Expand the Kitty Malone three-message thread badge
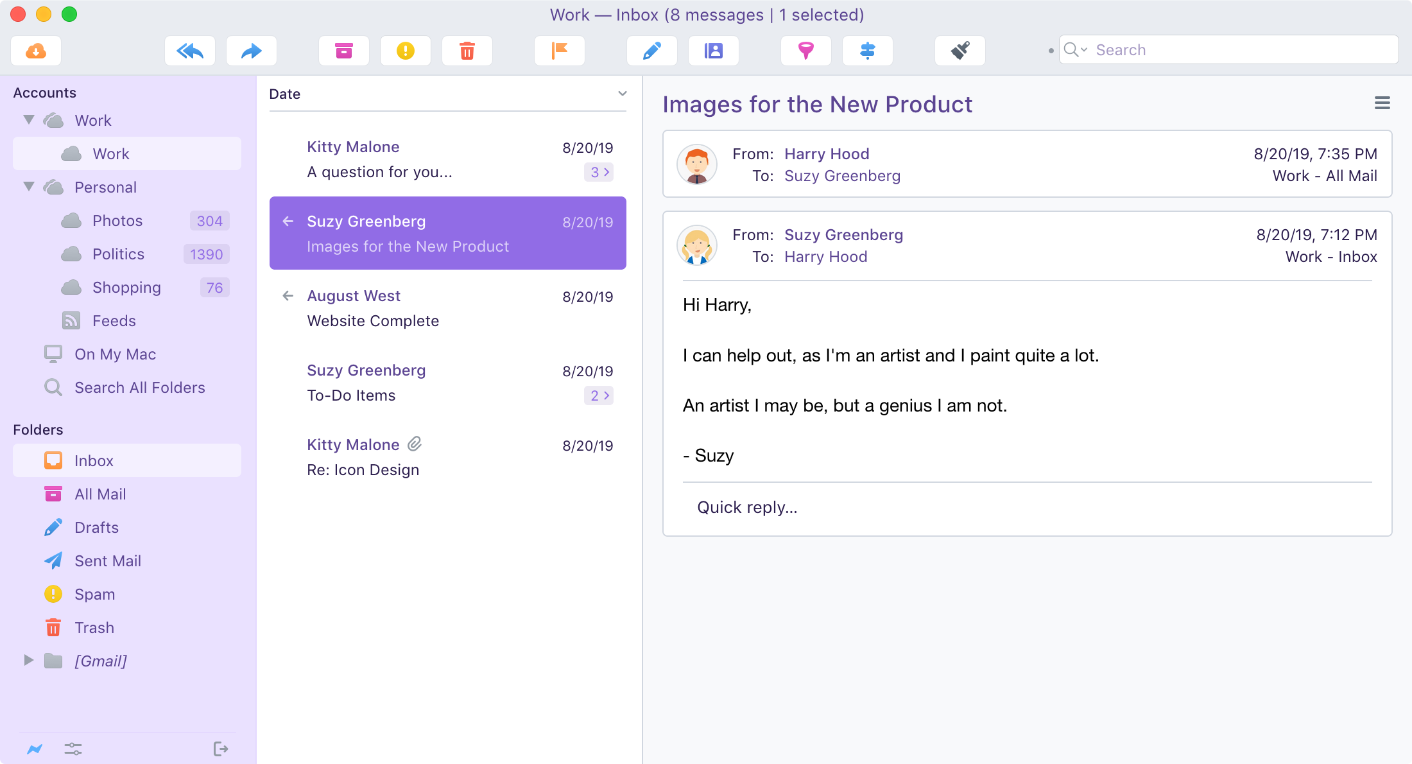This screenshot has width=1412, height=764. coord(598,172)
